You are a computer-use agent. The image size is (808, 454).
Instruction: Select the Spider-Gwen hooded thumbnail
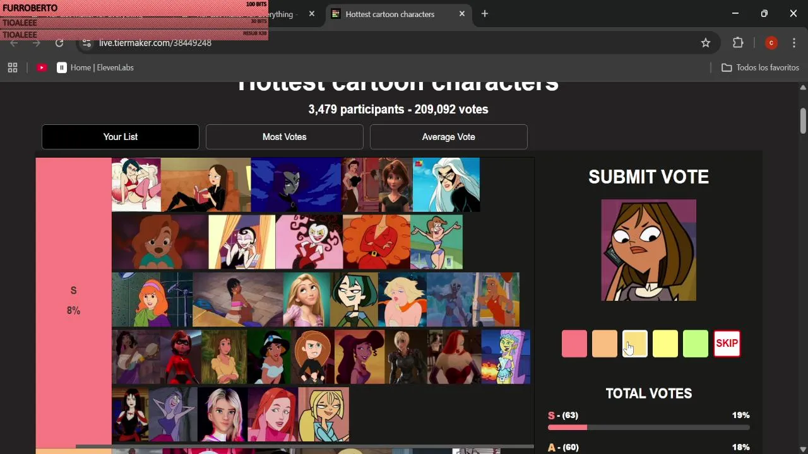(x=222, y=414)
